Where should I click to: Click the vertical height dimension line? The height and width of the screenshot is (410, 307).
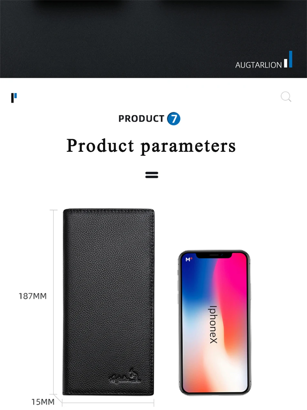coord(53,302)
